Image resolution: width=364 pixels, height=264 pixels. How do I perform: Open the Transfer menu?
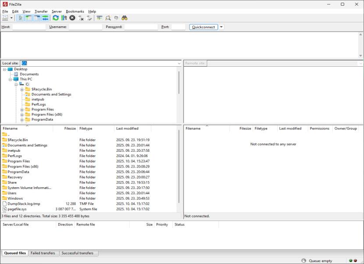click(x=41, y=11)
